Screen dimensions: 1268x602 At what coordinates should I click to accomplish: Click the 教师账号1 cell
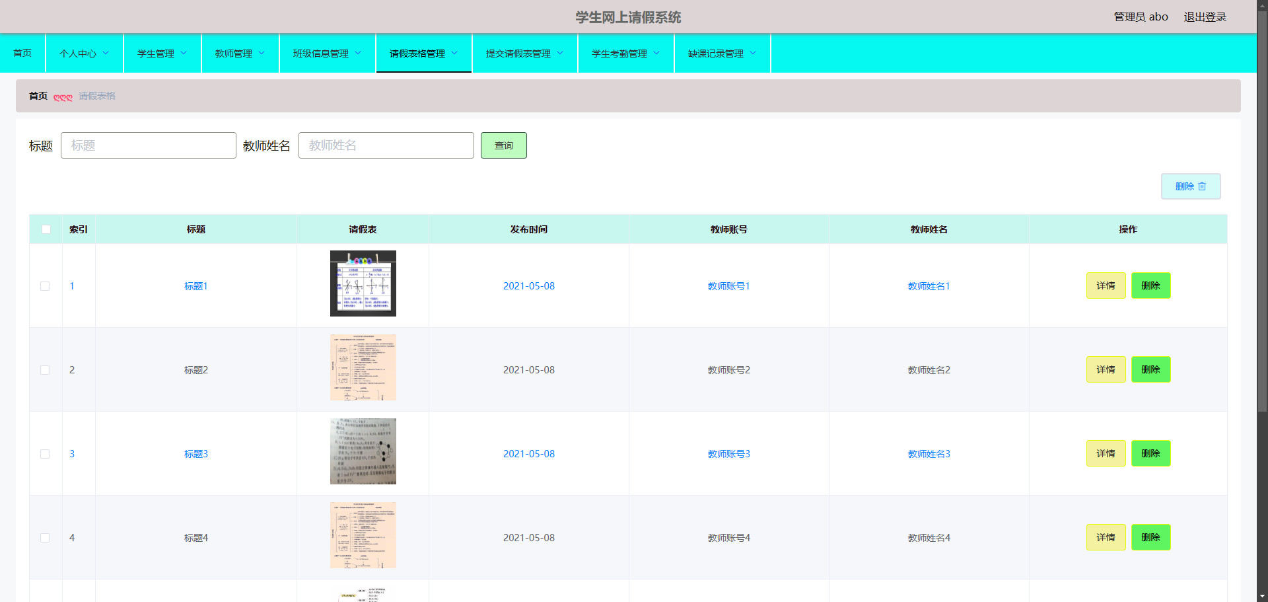(x=729, y=286)
